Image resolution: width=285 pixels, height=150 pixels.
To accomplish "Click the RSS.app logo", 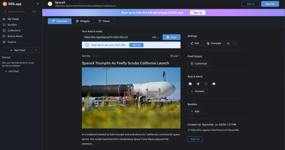I will 12,4.
